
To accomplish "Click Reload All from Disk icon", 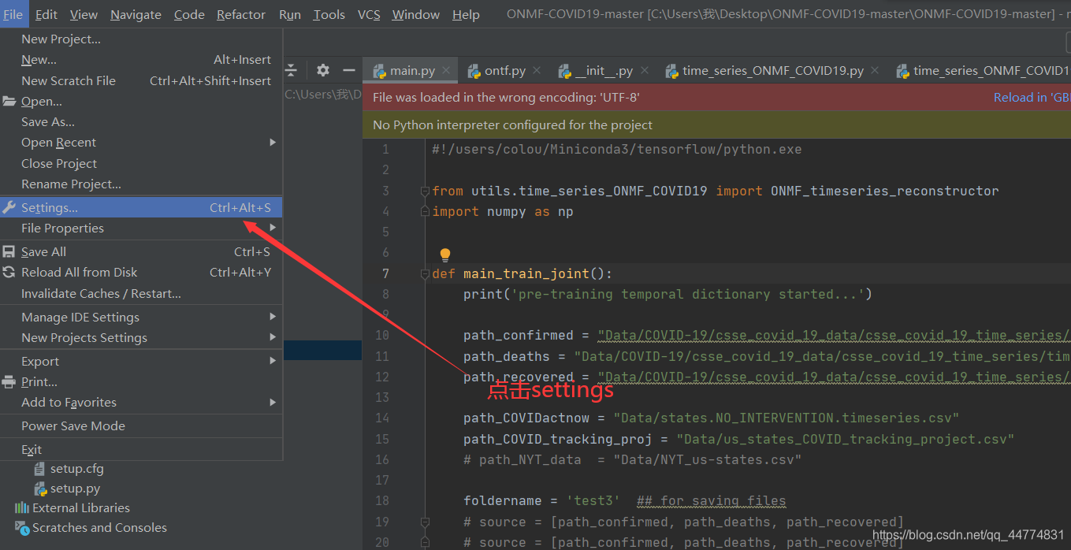I will pyautogui.click(x=9, y=272).
